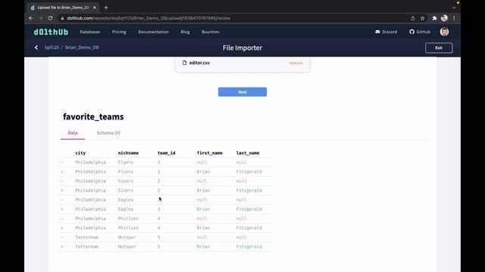Open the GitHub link

pyautogui.click(x=420, y=32)
